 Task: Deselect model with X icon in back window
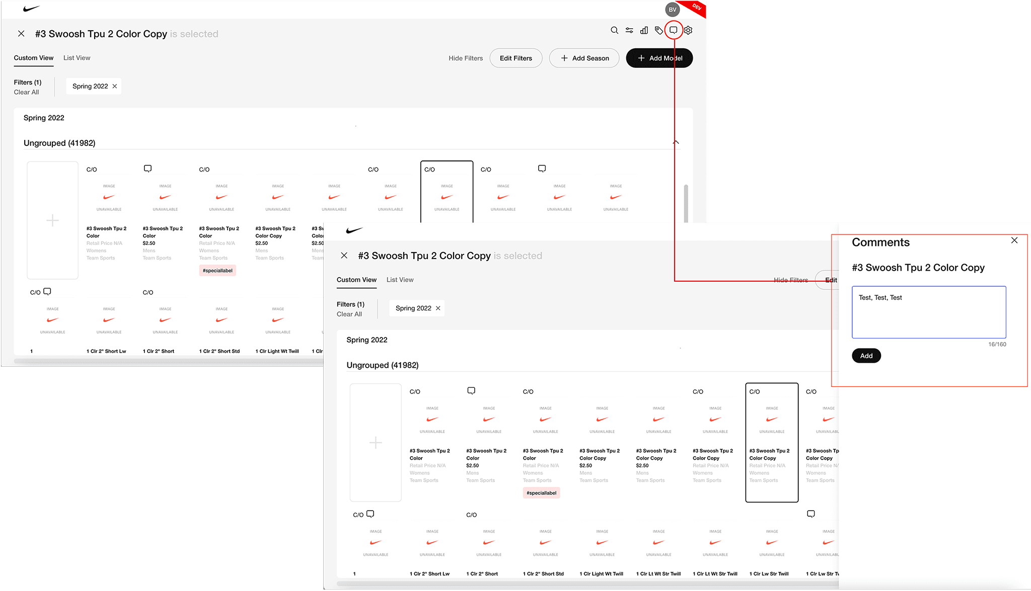(21, 34)
